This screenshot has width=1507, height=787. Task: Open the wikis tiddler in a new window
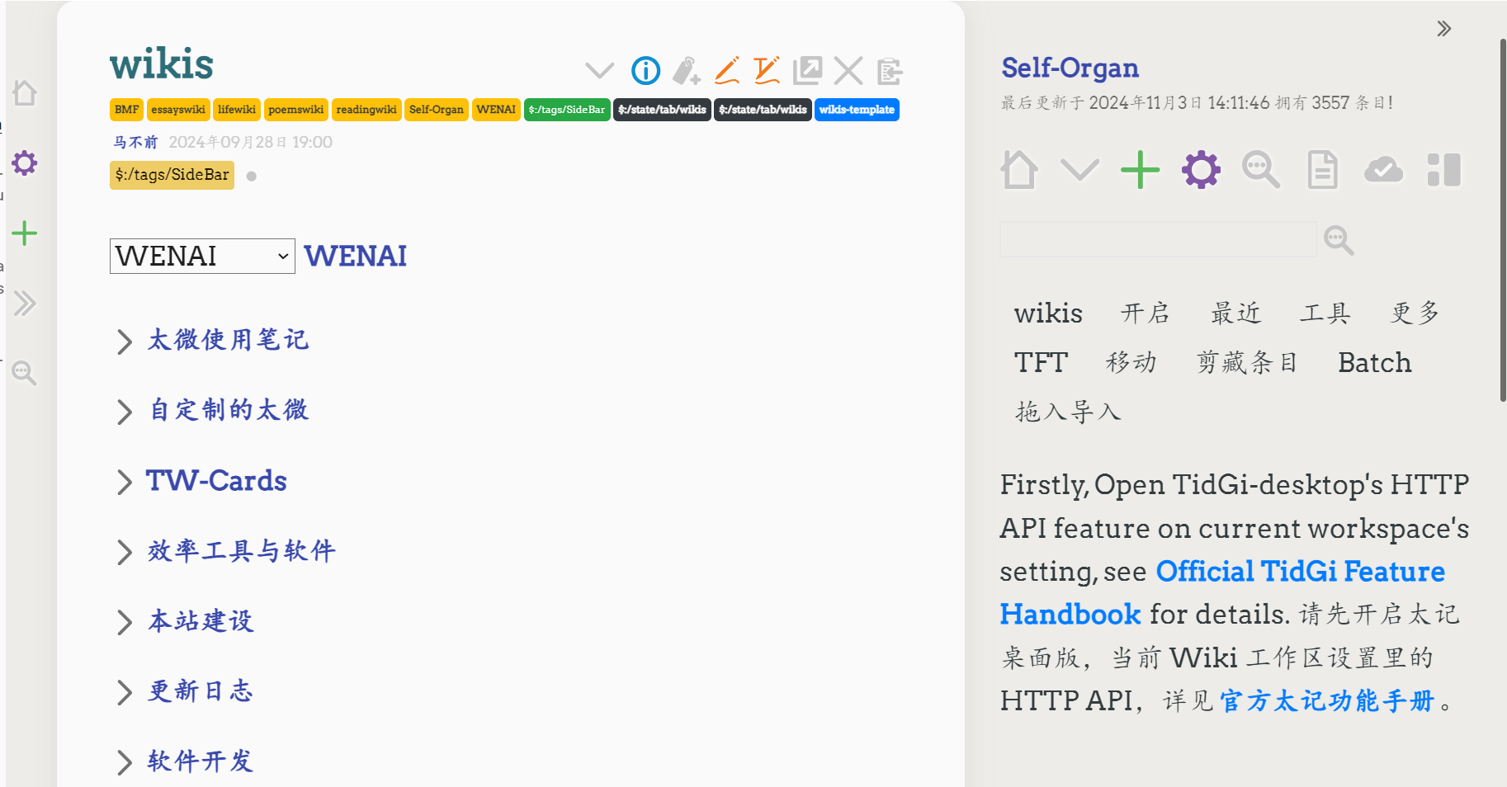click(807, 71)
